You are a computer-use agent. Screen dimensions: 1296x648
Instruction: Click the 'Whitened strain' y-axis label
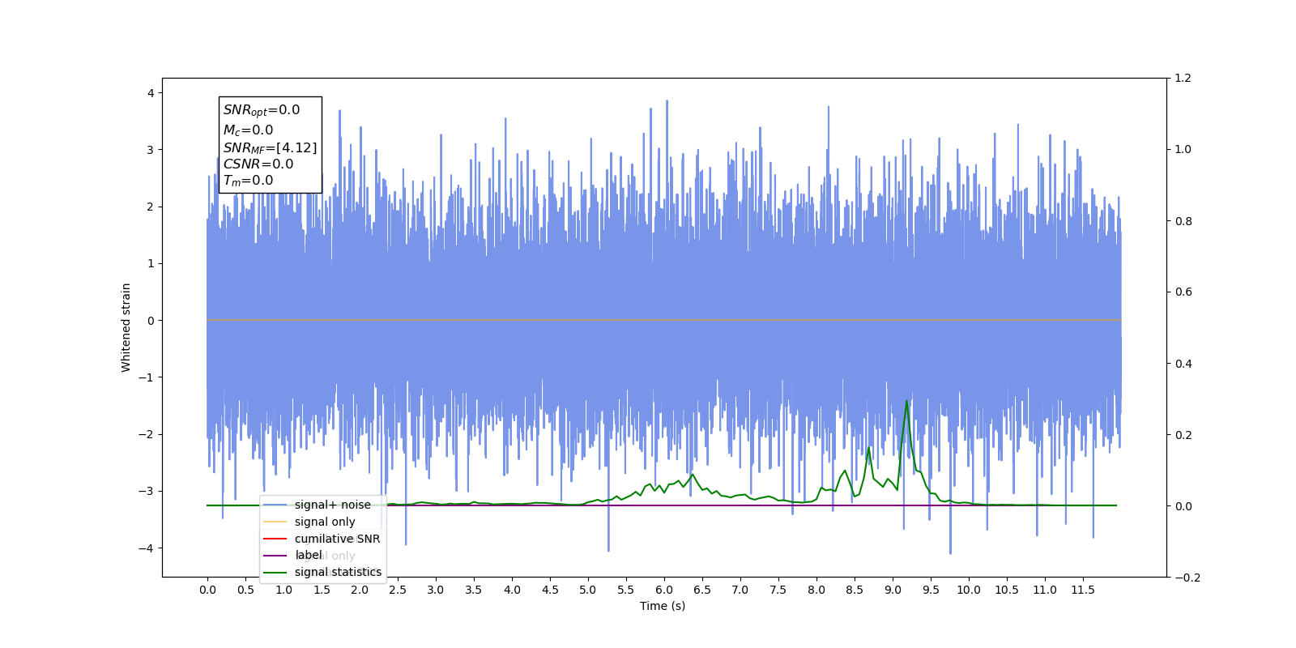126,327
